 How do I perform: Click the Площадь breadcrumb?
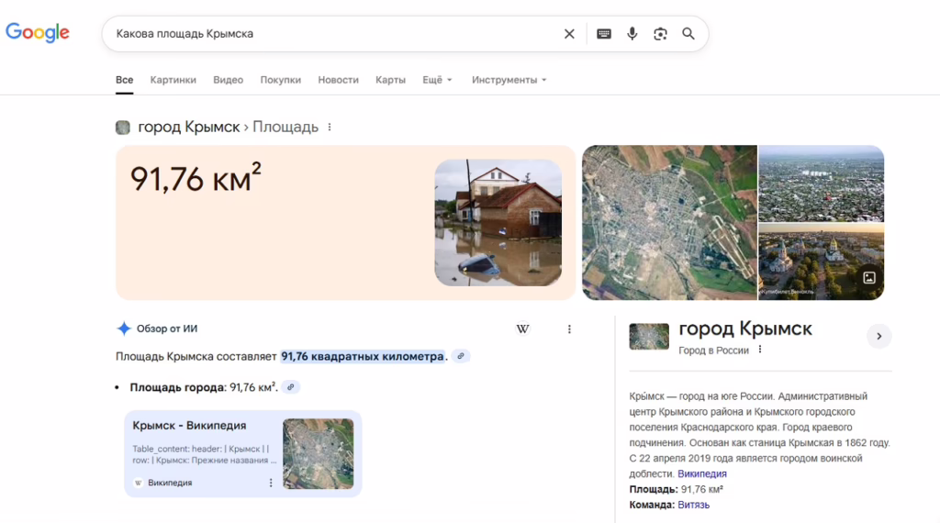click(285, 127)
